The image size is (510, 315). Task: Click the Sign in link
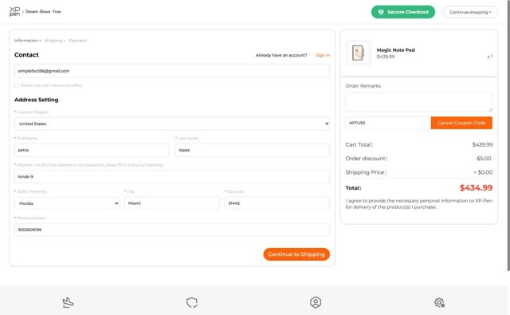[323, 55]
